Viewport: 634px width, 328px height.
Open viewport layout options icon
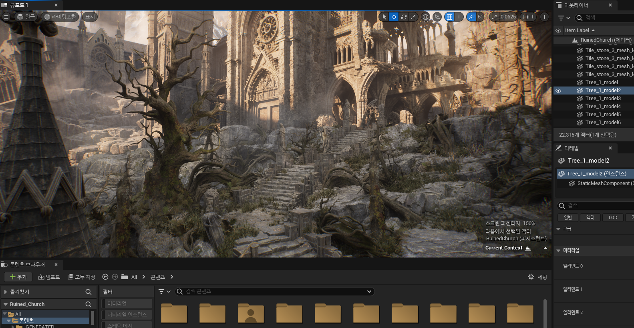pos(544,17)
